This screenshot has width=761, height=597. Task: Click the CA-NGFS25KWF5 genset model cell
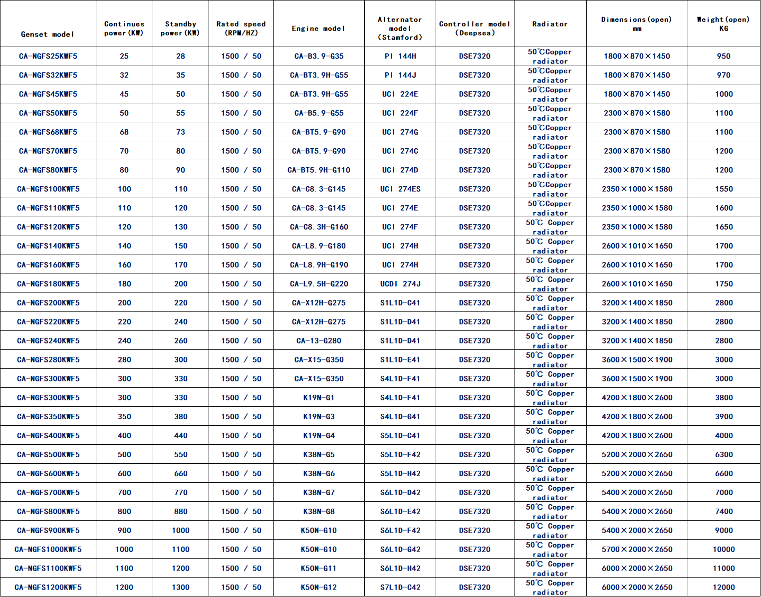[48, 56]
